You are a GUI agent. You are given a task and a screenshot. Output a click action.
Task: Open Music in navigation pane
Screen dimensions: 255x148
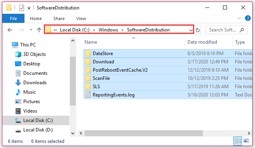pyautogui.click(x=25, y=92)
